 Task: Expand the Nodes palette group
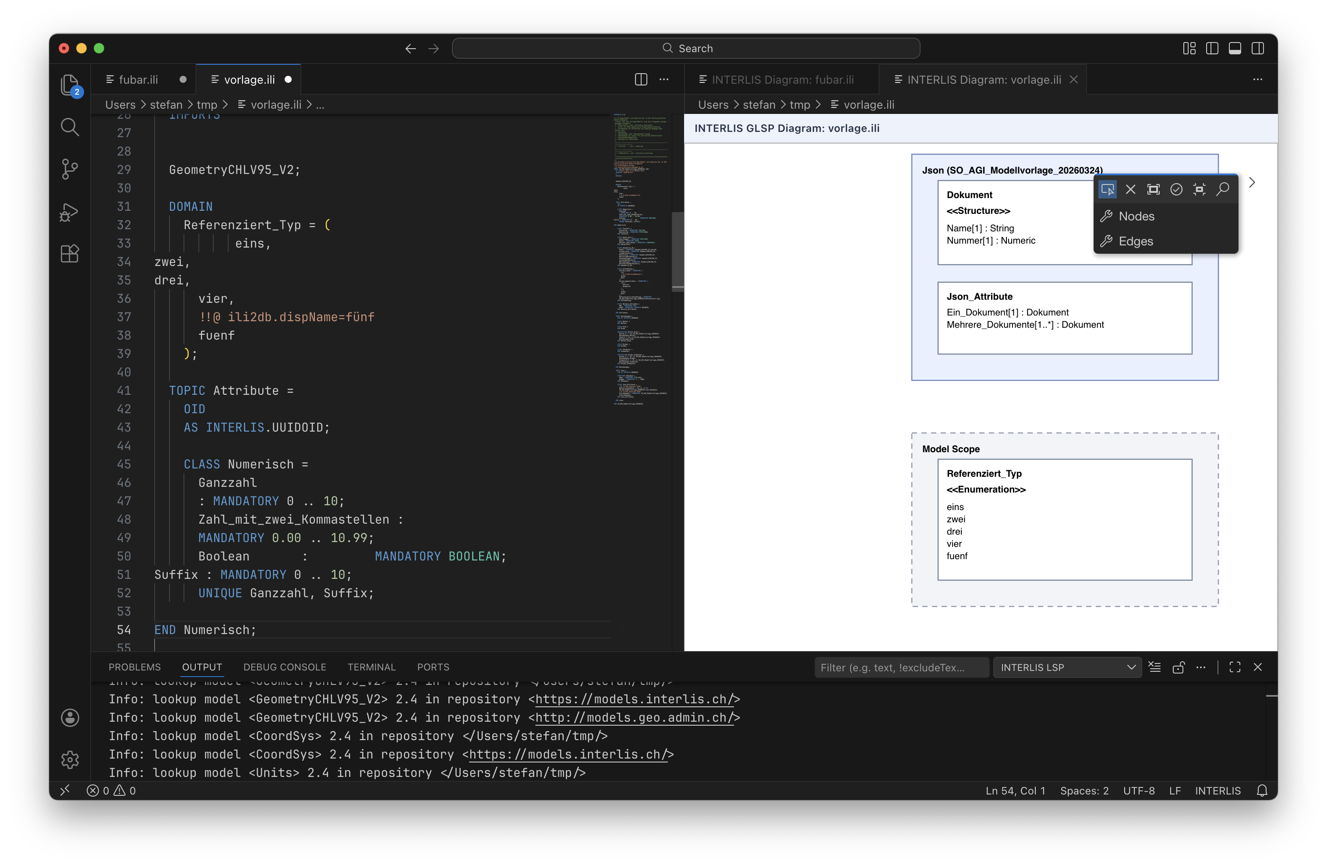(1165, 216)
